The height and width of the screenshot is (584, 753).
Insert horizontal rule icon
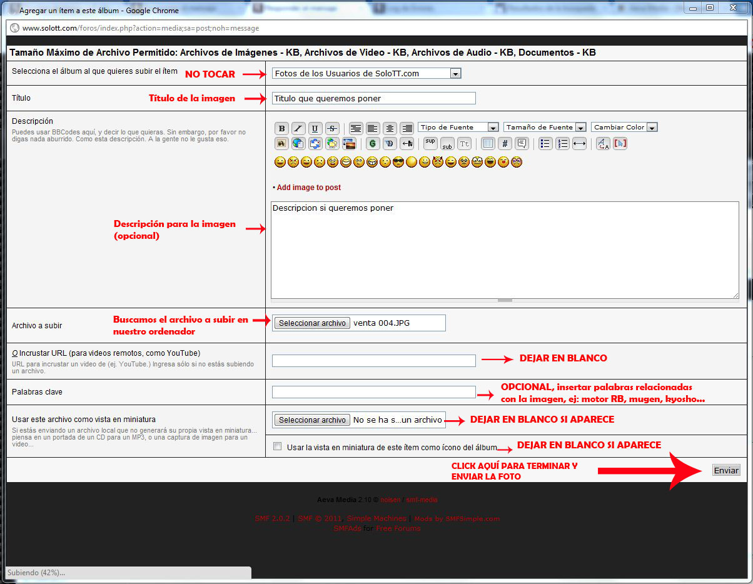[x=579, y=143]
